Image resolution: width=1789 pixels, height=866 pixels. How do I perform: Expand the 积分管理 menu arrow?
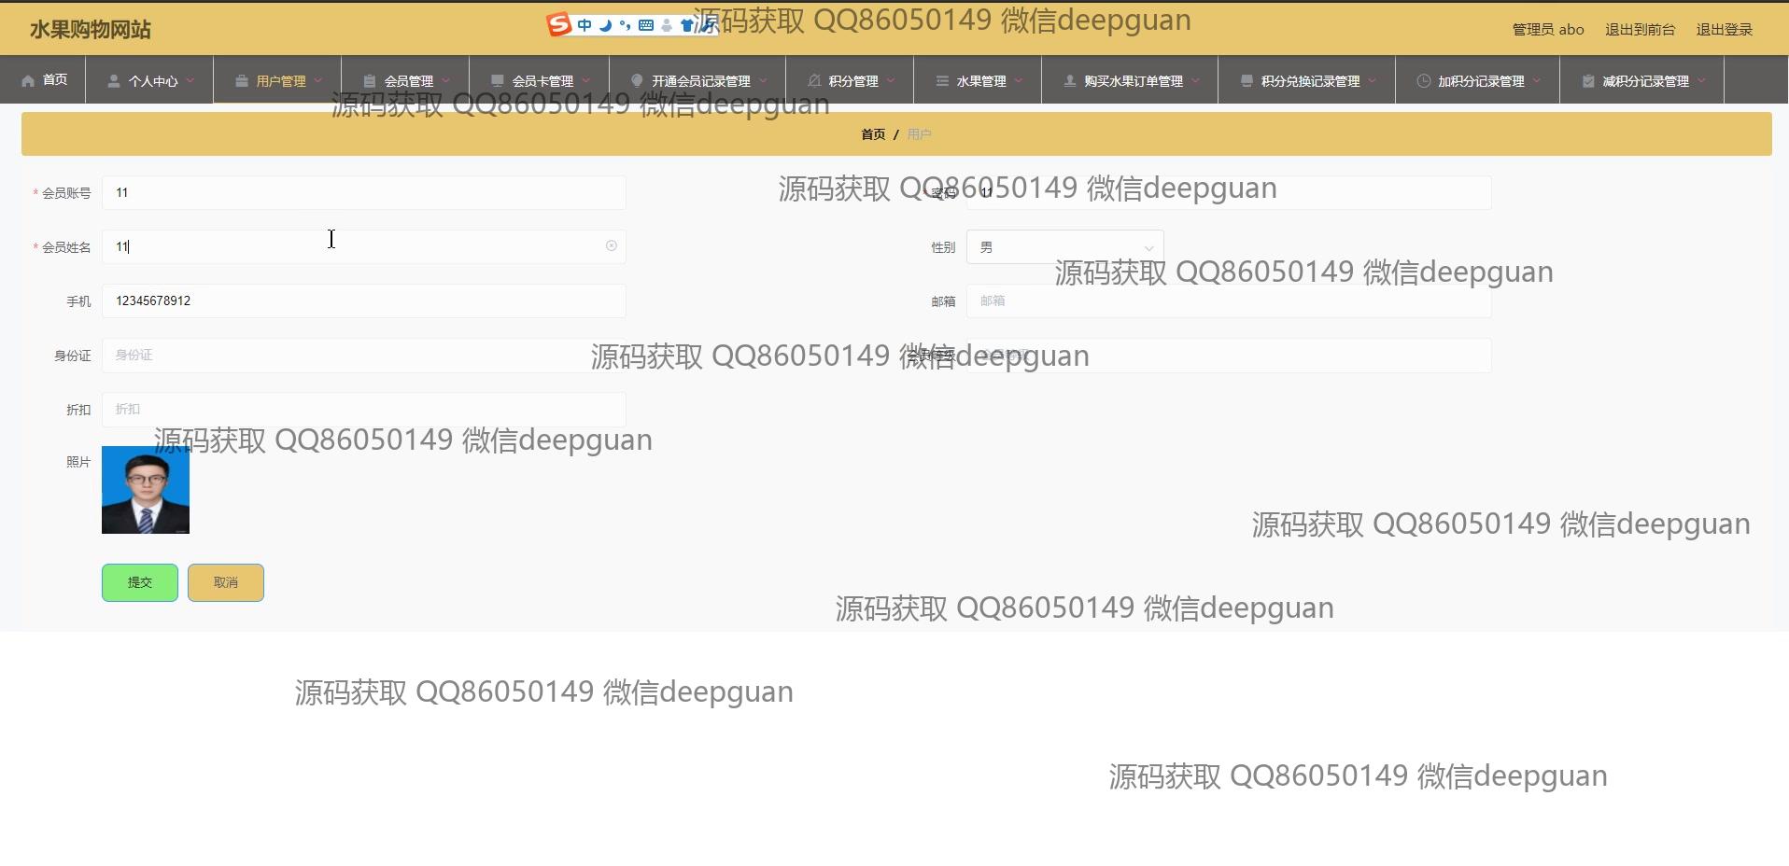tap(891, 81)
